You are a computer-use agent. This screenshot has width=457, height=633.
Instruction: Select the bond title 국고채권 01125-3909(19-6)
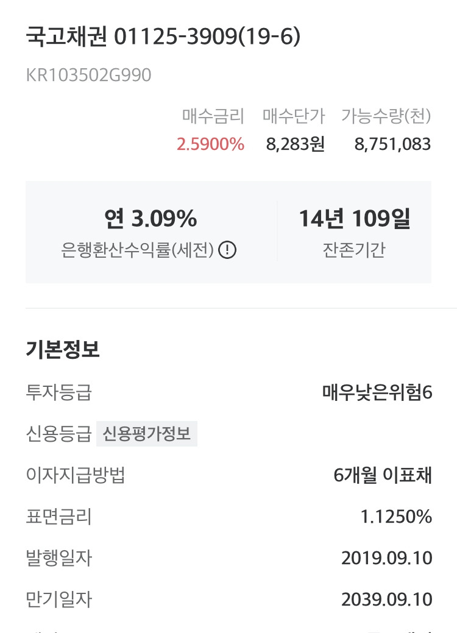pyautogui.click(x=163, y=37)
